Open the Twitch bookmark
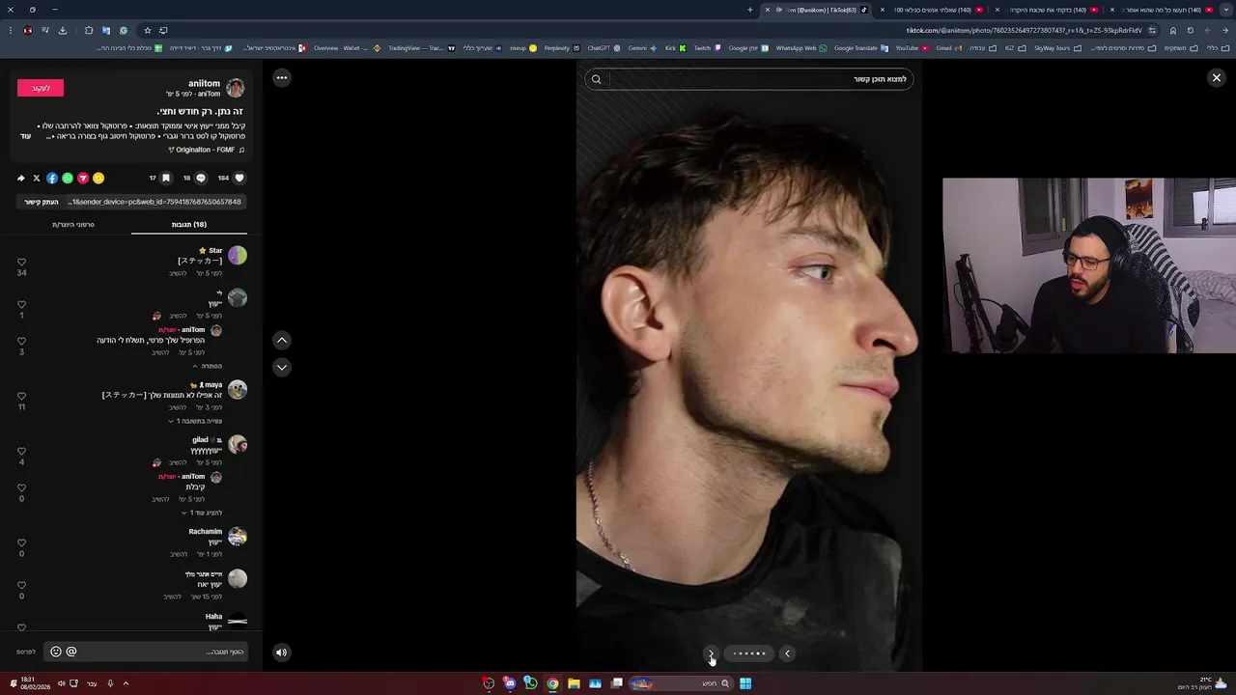Image resolution: width=1236 pixels, height=695 pixels. click(707, 48)
